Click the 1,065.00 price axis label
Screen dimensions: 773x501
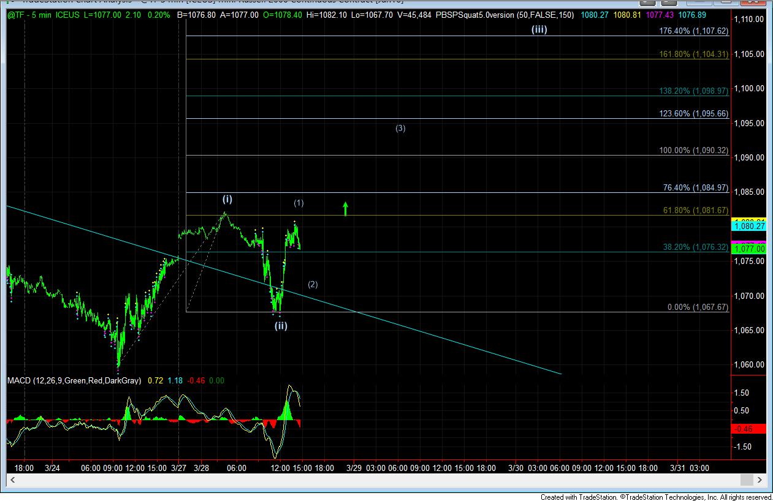(x=750, y=330)
